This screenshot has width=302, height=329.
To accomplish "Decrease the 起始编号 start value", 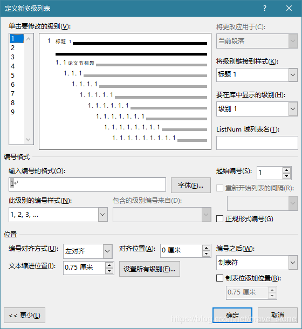I will pyautogui.click(x=287, y=176).
